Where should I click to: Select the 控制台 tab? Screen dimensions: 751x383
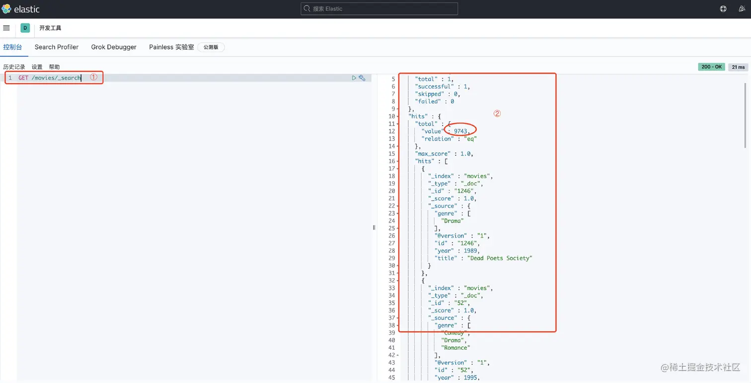click(12, 47)
